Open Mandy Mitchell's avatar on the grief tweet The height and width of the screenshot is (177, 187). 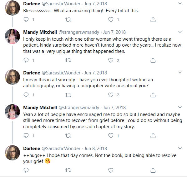click(x=13, y=112)
